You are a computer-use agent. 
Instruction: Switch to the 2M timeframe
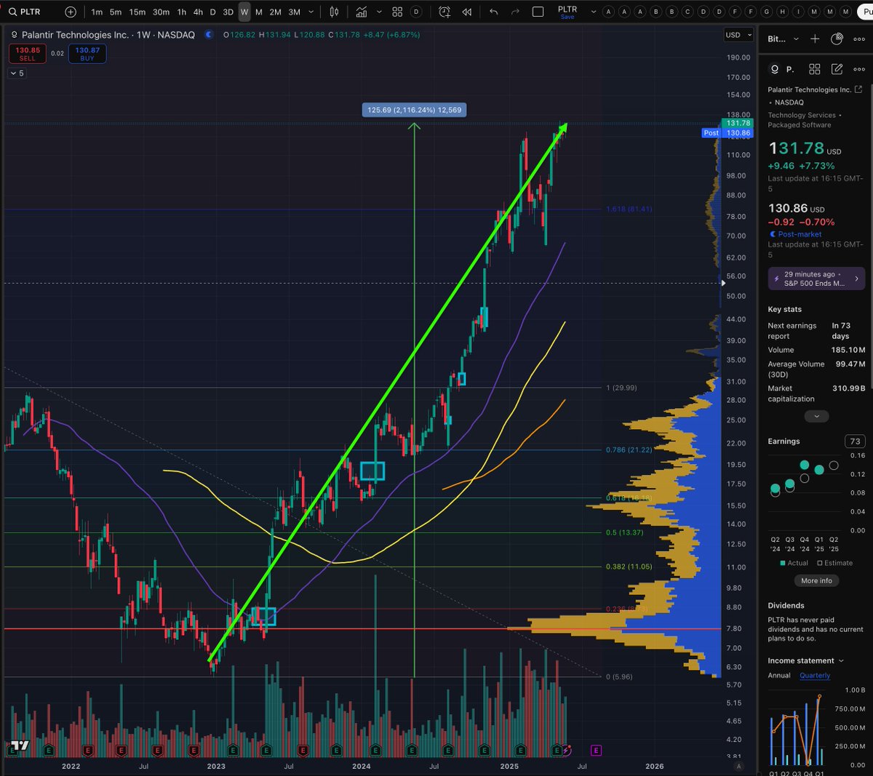click(275, 12)
